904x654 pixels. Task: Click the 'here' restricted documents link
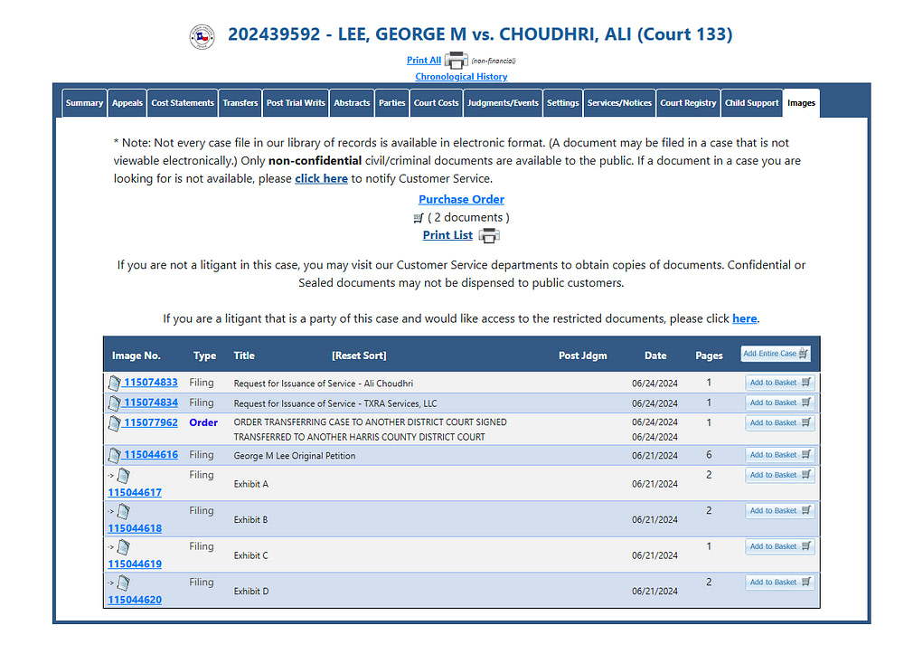744,319
